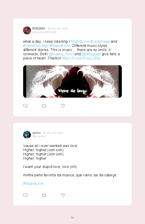Click reply icon on ENIGMA tweet
This screenshot has width=145, height=224.
(x=25, y=106)
